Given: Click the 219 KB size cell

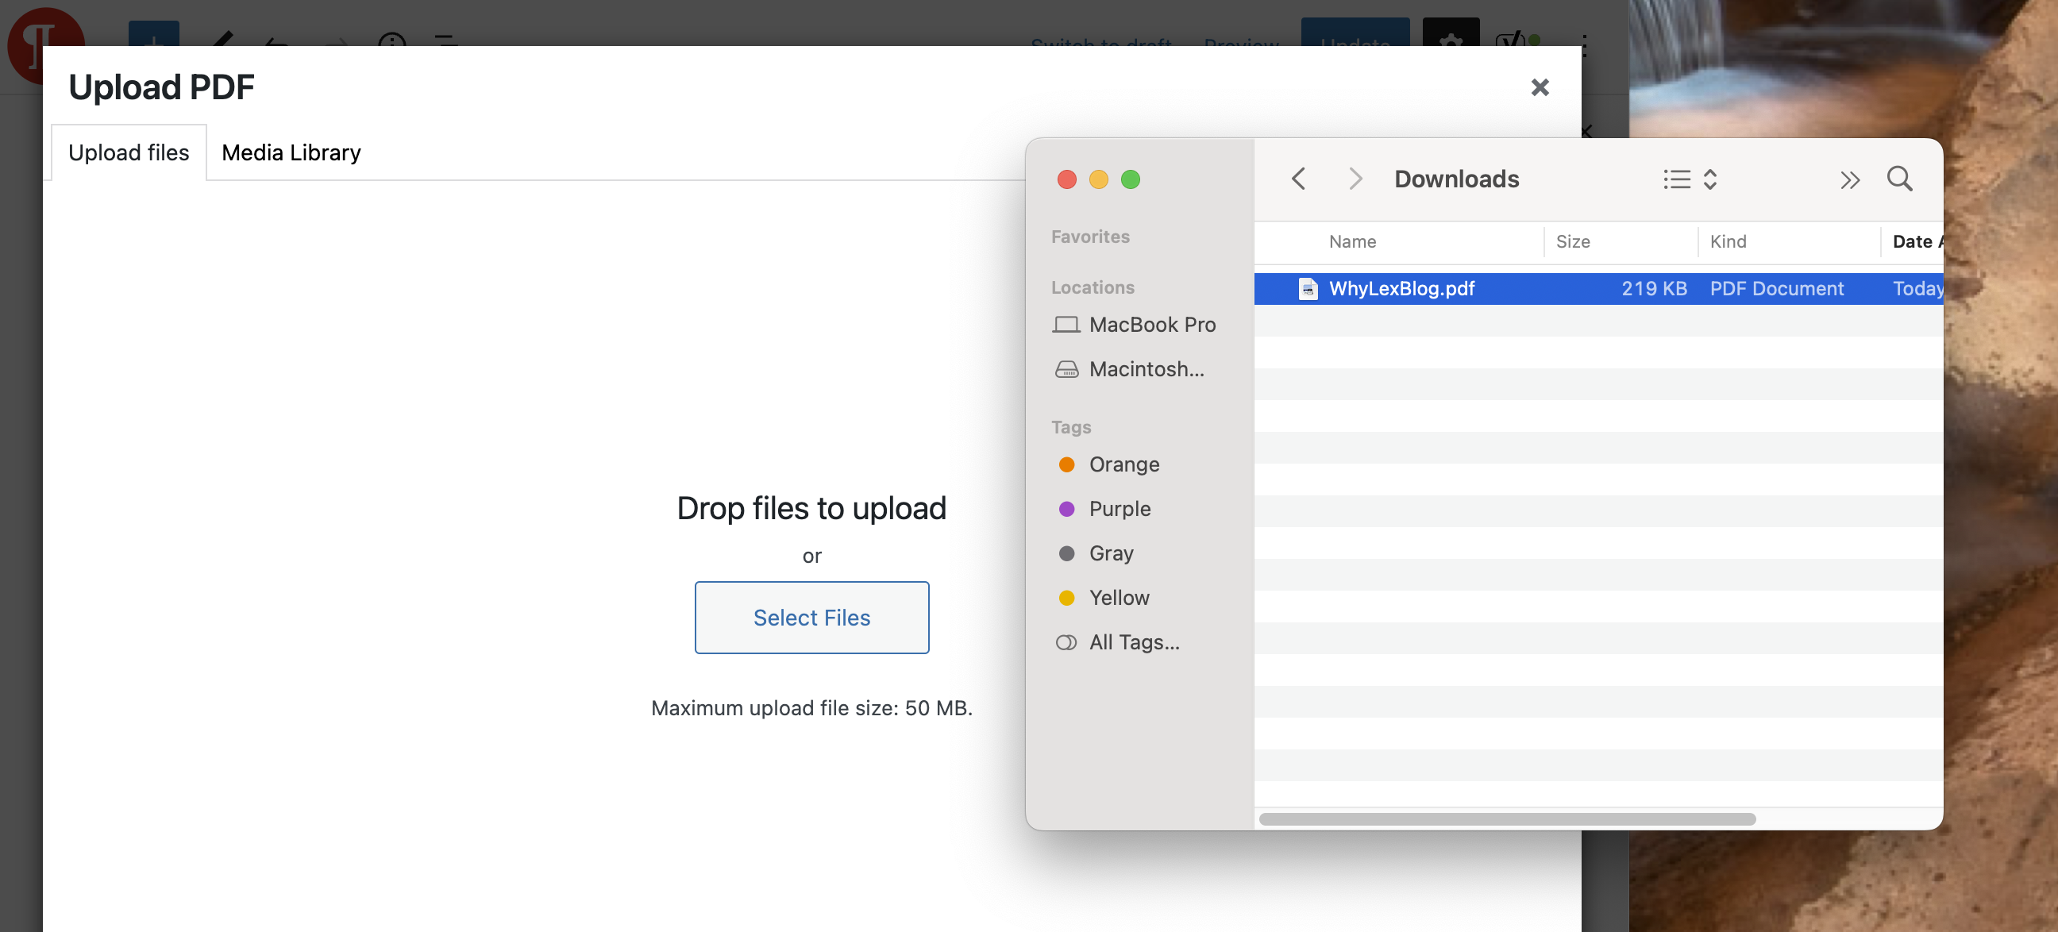Looking at the screenshot, I should pos(1654,288).
